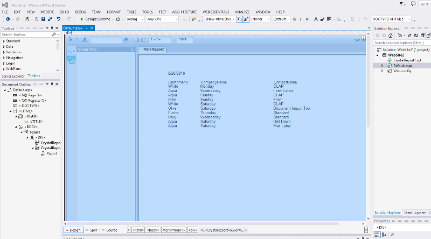Pin the Toolbox panel with pushpin

pyautogui.click(x=52, y=28)
